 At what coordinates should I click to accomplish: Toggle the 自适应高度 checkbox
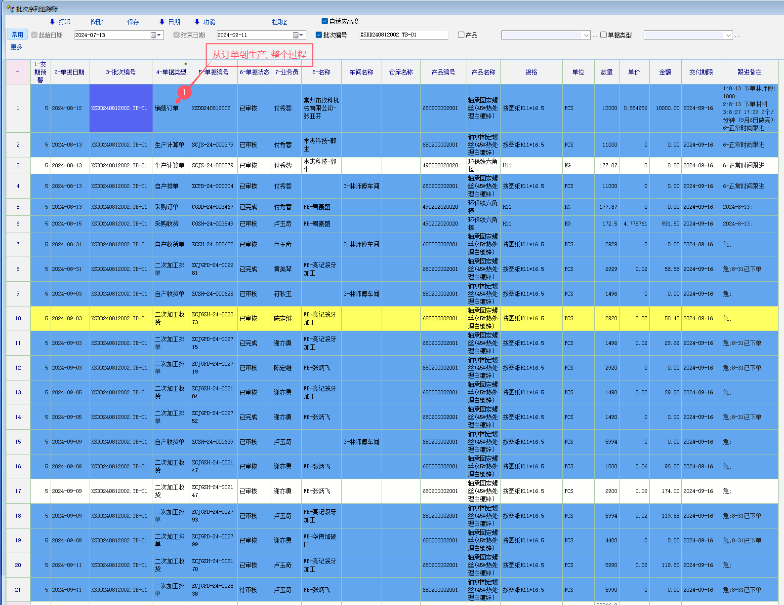325,21
